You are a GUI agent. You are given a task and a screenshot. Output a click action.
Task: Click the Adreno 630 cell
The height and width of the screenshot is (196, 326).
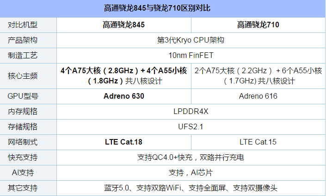[x=124, y=96]
